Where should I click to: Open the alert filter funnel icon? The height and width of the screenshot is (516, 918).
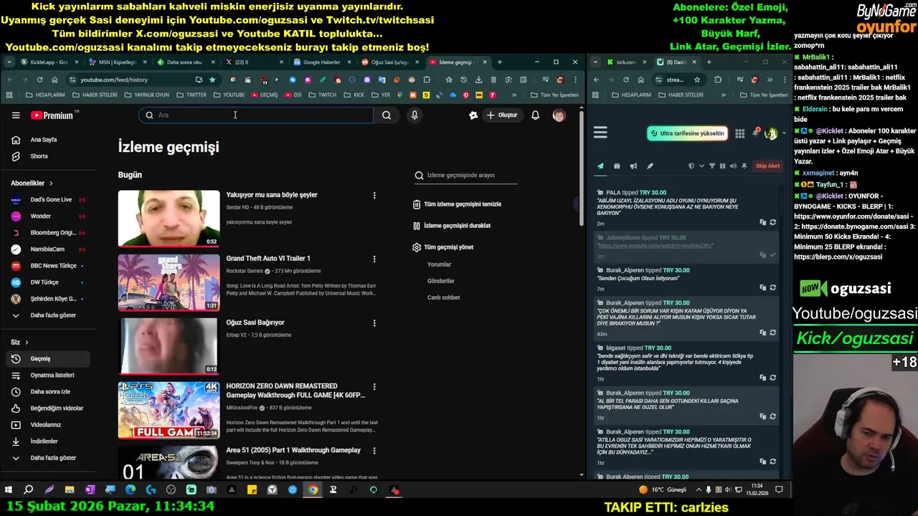coord(712,166)
